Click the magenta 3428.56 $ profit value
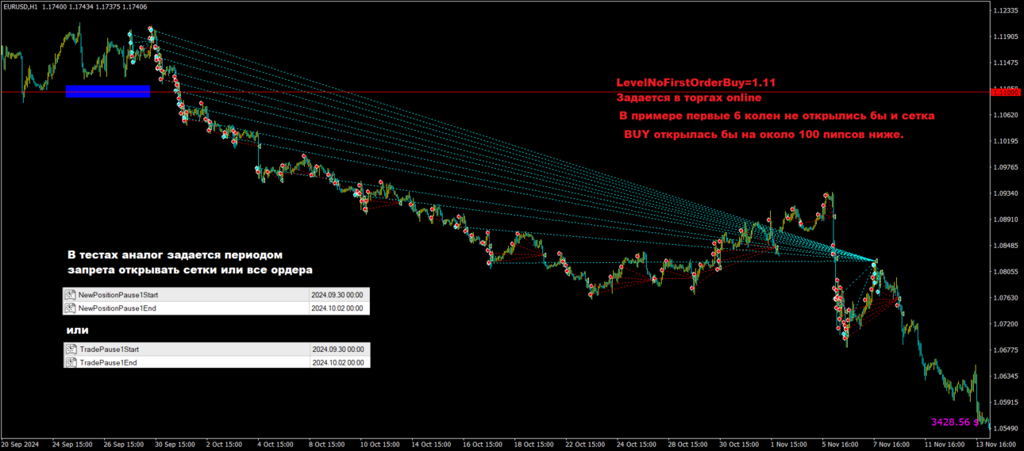The height and width of the screenshot is (451, 1024). pyautogui.click(x=954, y=422)
